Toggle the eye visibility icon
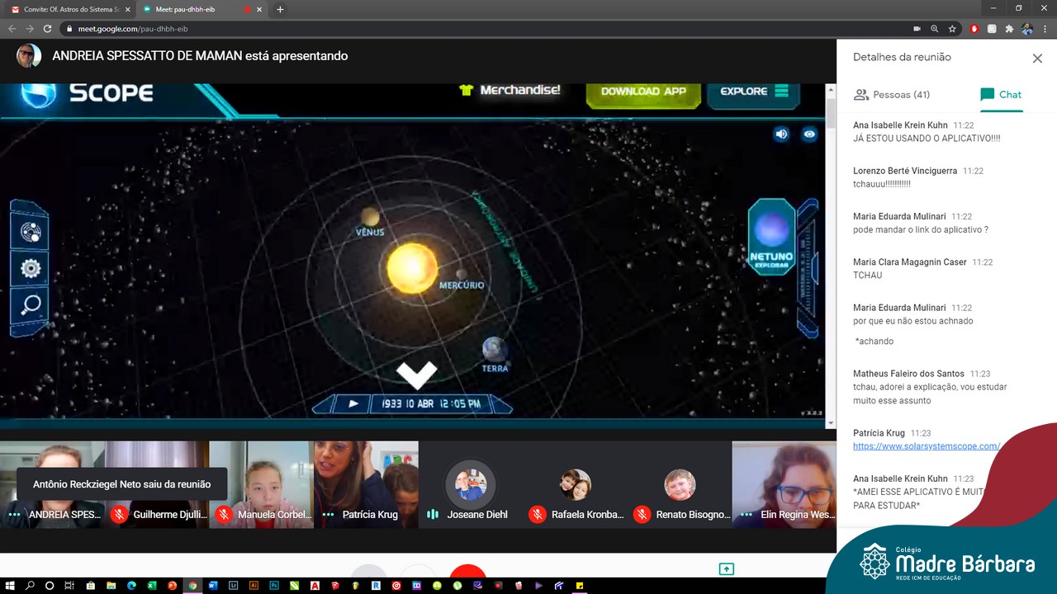Viewport: 1057px width, 594px height. point(809,134)
